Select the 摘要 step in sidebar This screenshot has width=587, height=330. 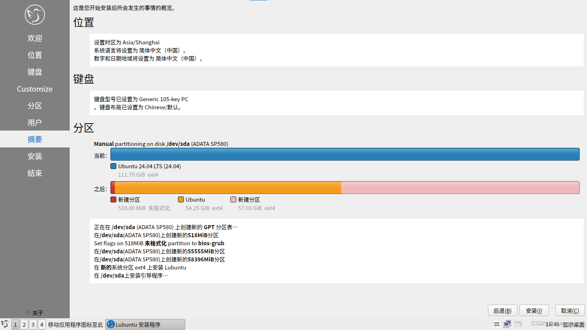click(x=35, y=139)
